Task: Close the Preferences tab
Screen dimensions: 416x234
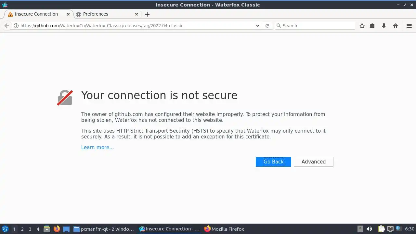Action: click(x=136, y=14)
